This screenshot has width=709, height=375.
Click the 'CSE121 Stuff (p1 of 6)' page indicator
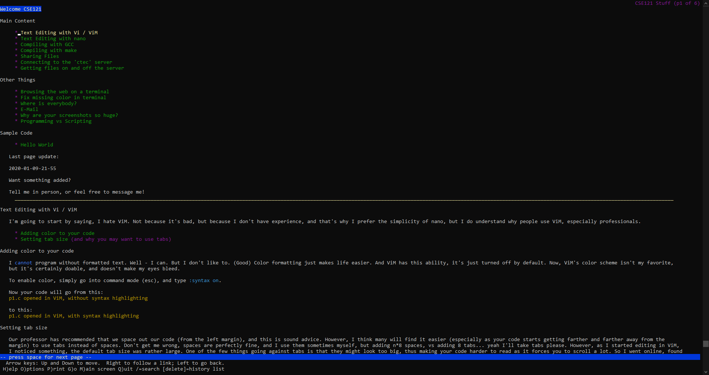667,3
